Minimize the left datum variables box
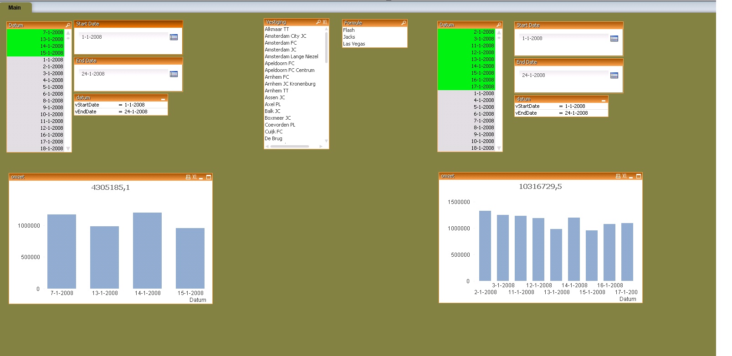Viewport: 732px width, 356px height. (163, 98)
